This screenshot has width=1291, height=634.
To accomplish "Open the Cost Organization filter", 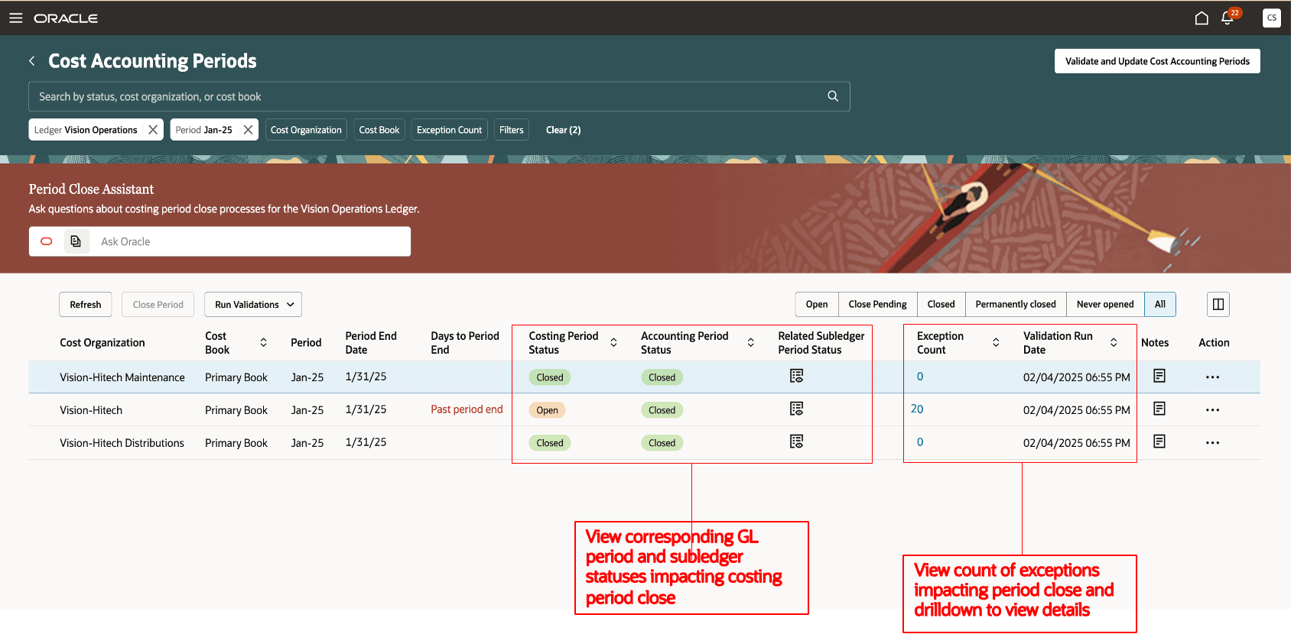I will [x=306, y=130].
